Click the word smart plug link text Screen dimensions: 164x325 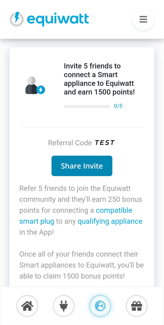pos(36,221)
